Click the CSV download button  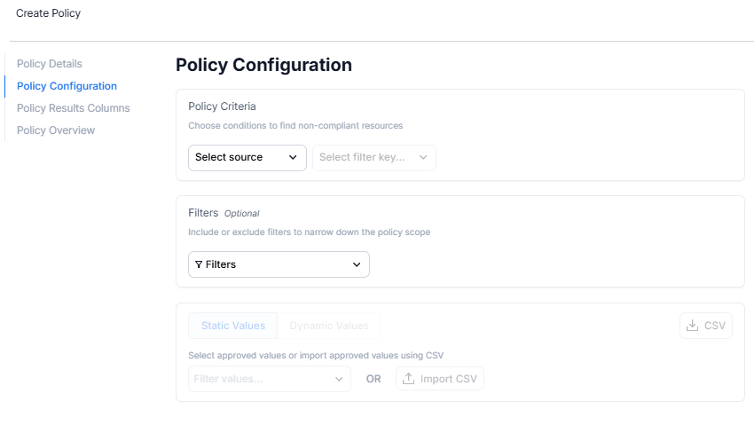(x=706, y=326)
